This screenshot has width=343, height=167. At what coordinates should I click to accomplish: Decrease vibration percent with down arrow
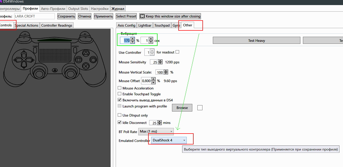(132, 42)
